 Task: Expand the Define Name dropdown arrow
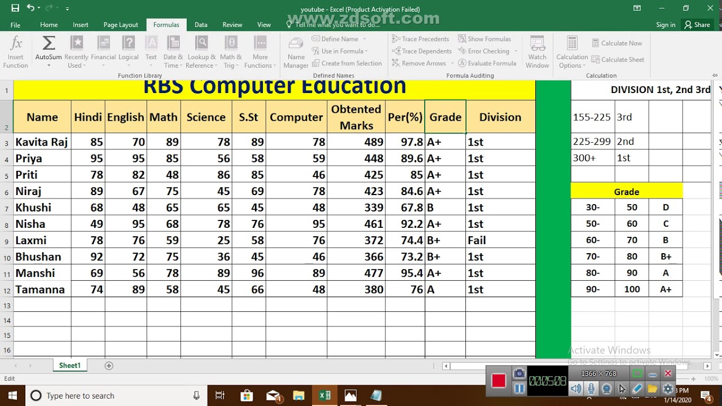(x=365, y=39)
